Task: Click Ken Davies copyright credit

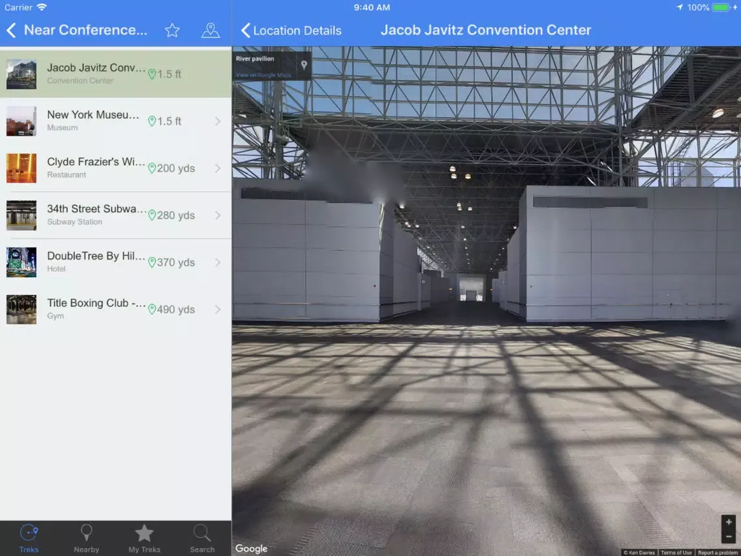Action: pyautogui.click(x=639, y=552)
